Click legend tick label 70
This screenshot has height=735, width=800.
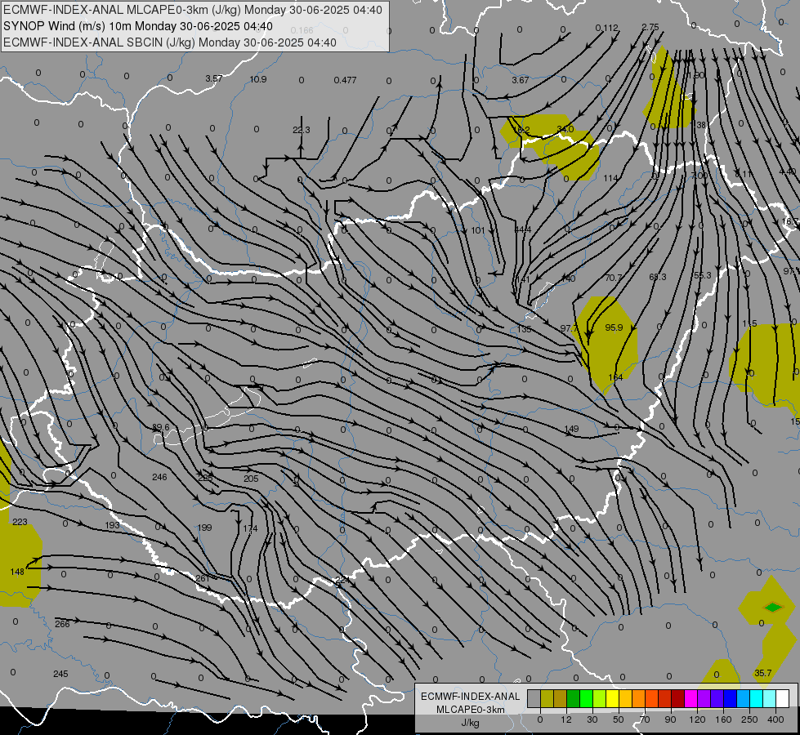[x=645, y=719]
